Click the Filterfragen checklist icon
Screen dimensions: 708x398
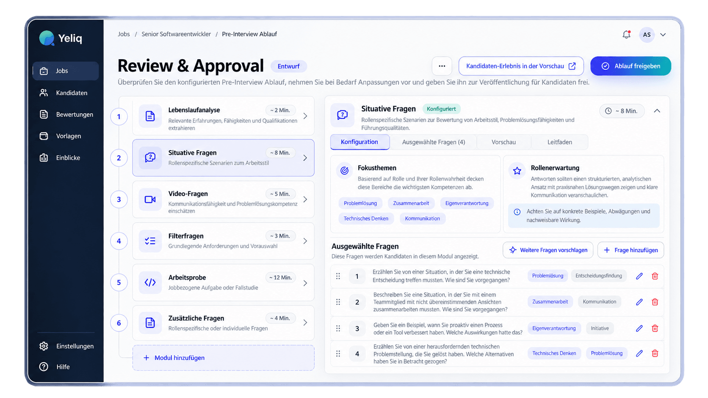click(x=150, y=241)
